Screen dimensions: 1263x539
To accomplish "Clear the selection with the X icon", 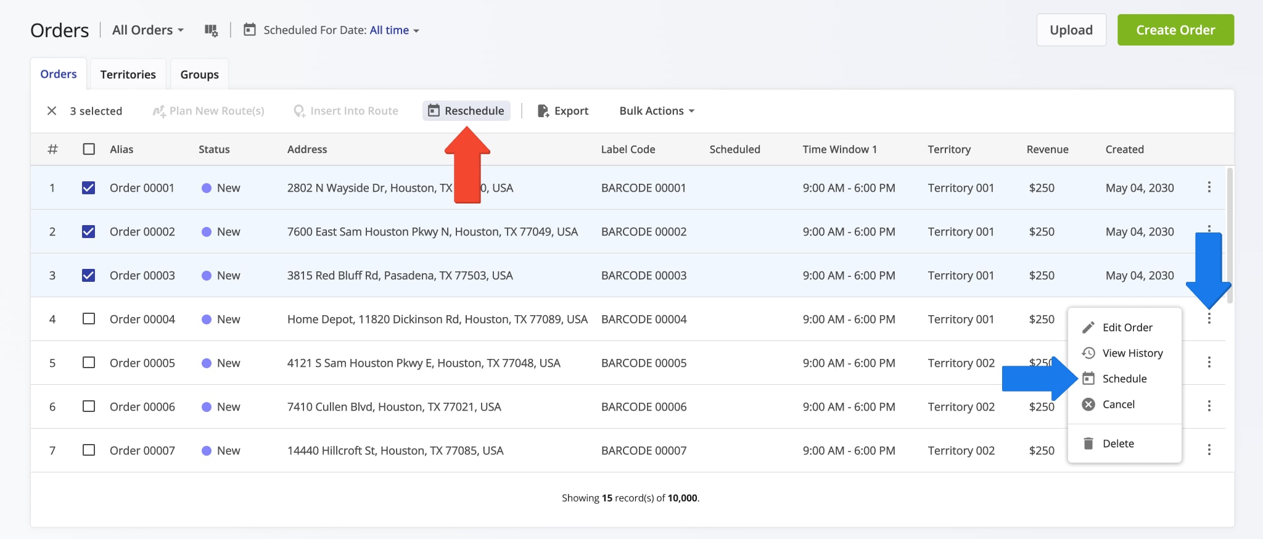I will tap(52, 111).
